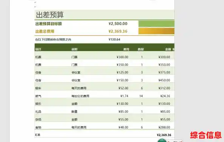Select the 汇总 summary row label
The height and width of the screenshot is (142, 224).
point(38,135)
